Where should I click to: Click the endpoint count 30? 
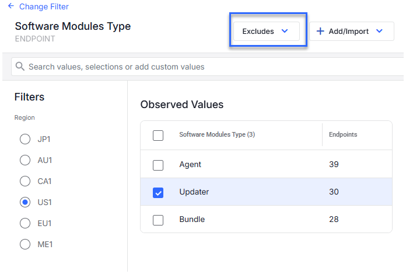tap(334, 192)
